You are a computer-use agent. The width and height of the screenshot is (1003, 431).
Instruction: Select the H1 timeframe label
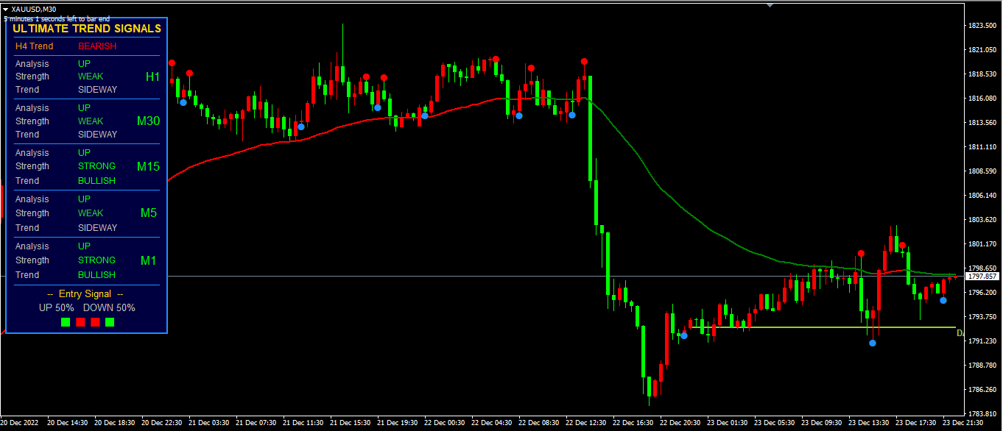click(152, 76)
